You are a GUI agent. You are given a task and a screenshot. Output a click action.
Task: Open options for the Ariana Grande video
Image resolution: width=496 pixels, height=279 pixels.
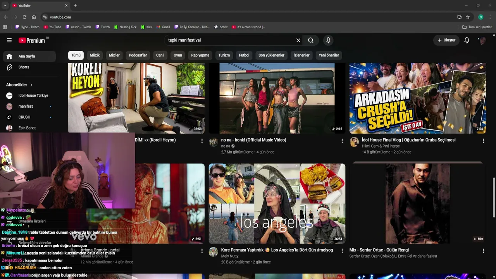(202, 251)
